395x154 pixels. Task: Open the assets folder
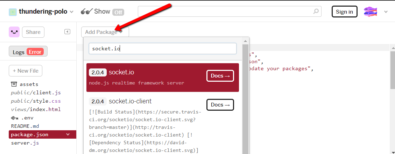[24, 84]
